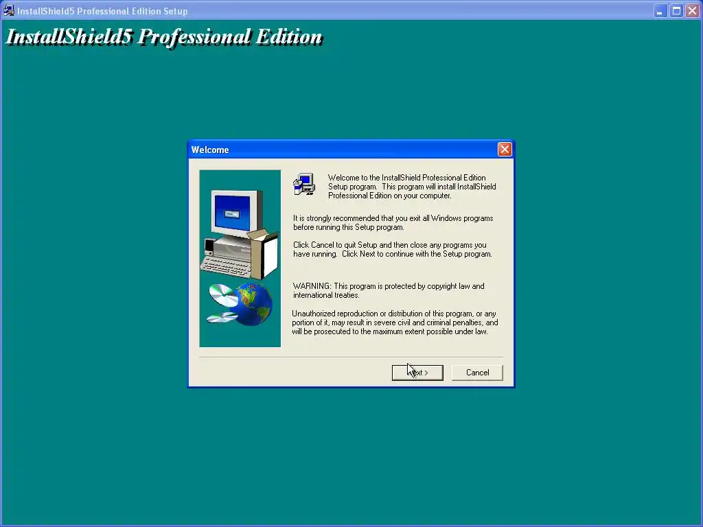Click the large 'InstallShield5 Professional Edition' heading
This screenshot has height=527, width=703.
point(163,37)
